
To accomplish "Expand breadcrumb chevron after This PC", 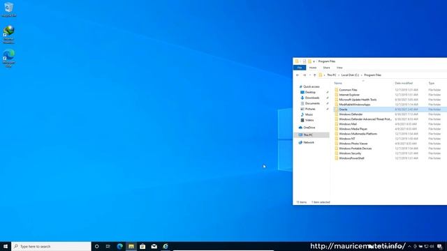I will click(x=339, y=75).
